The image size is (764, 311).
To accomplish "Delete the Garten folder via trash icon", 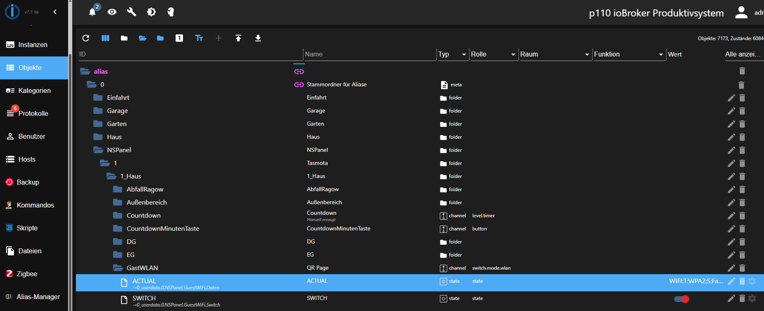I will 742,124.
